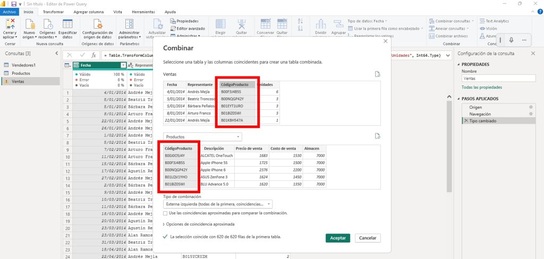Open the Agregar columna tab
The width and height of the screenshot is (544, 259).
point(88,11)
